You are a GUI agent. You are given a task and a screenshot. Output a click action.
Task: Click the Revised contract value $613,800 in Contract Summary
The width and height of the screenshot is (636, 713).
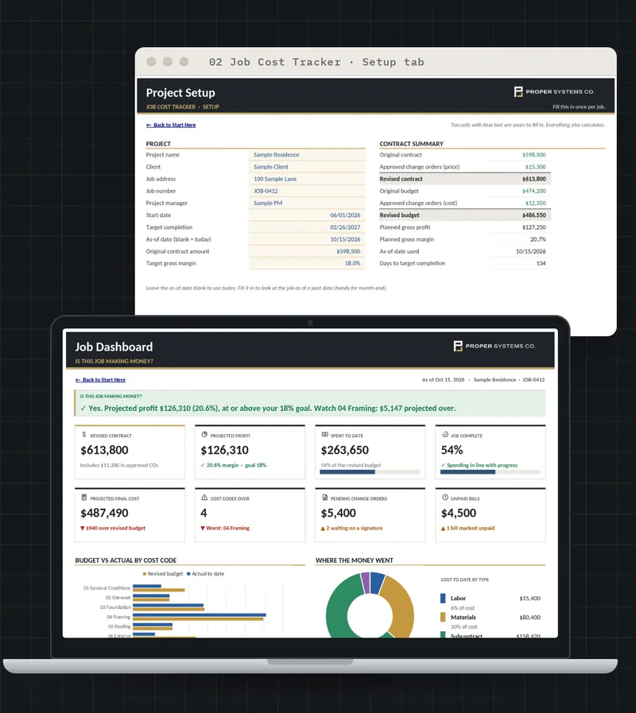(x=533, y=179)
